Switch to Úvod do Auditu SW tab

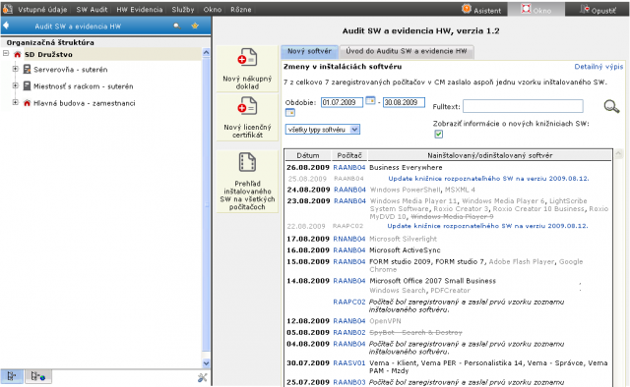point(407,51)
